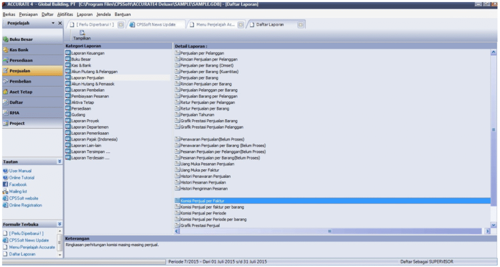Viewport: 500px width, 267px height.
Task: Close the Penjelajah side panel
Action: pos(60,24)
